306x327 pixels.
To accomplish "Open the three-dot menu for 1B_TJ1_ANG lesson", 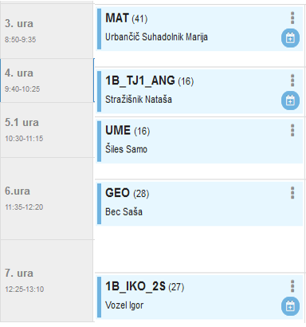I will [x=292, y=81].
